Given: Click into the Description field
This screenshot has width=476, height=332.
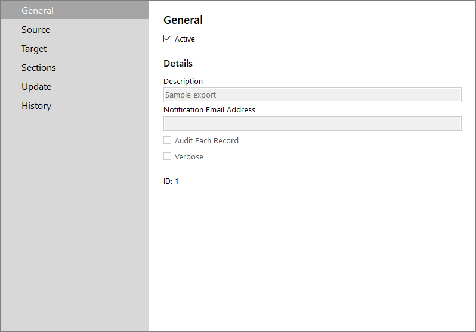Looking at the screenshot, I should click(x=313, y=95).
